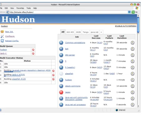This screenshot has height=115, width=142.
Task: Schedule a build for dtd-parser
Action: 133,55
